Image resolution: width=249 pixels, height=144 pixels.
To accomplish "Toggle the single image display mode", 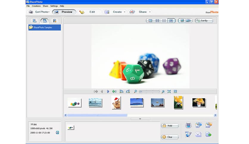I will coord(181,21).
